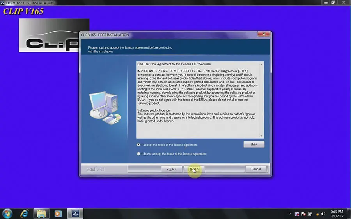Click the license text scroll up arrow
351x219 pixels.
(261, 64)
